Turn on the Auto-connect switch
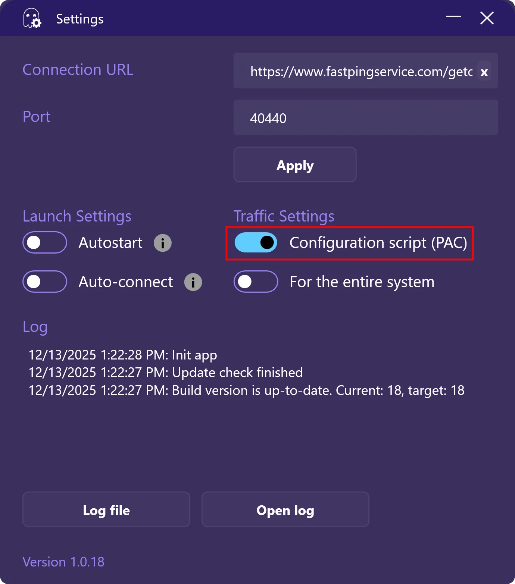Screen dimensions: 515x584 tap(45, 282)
